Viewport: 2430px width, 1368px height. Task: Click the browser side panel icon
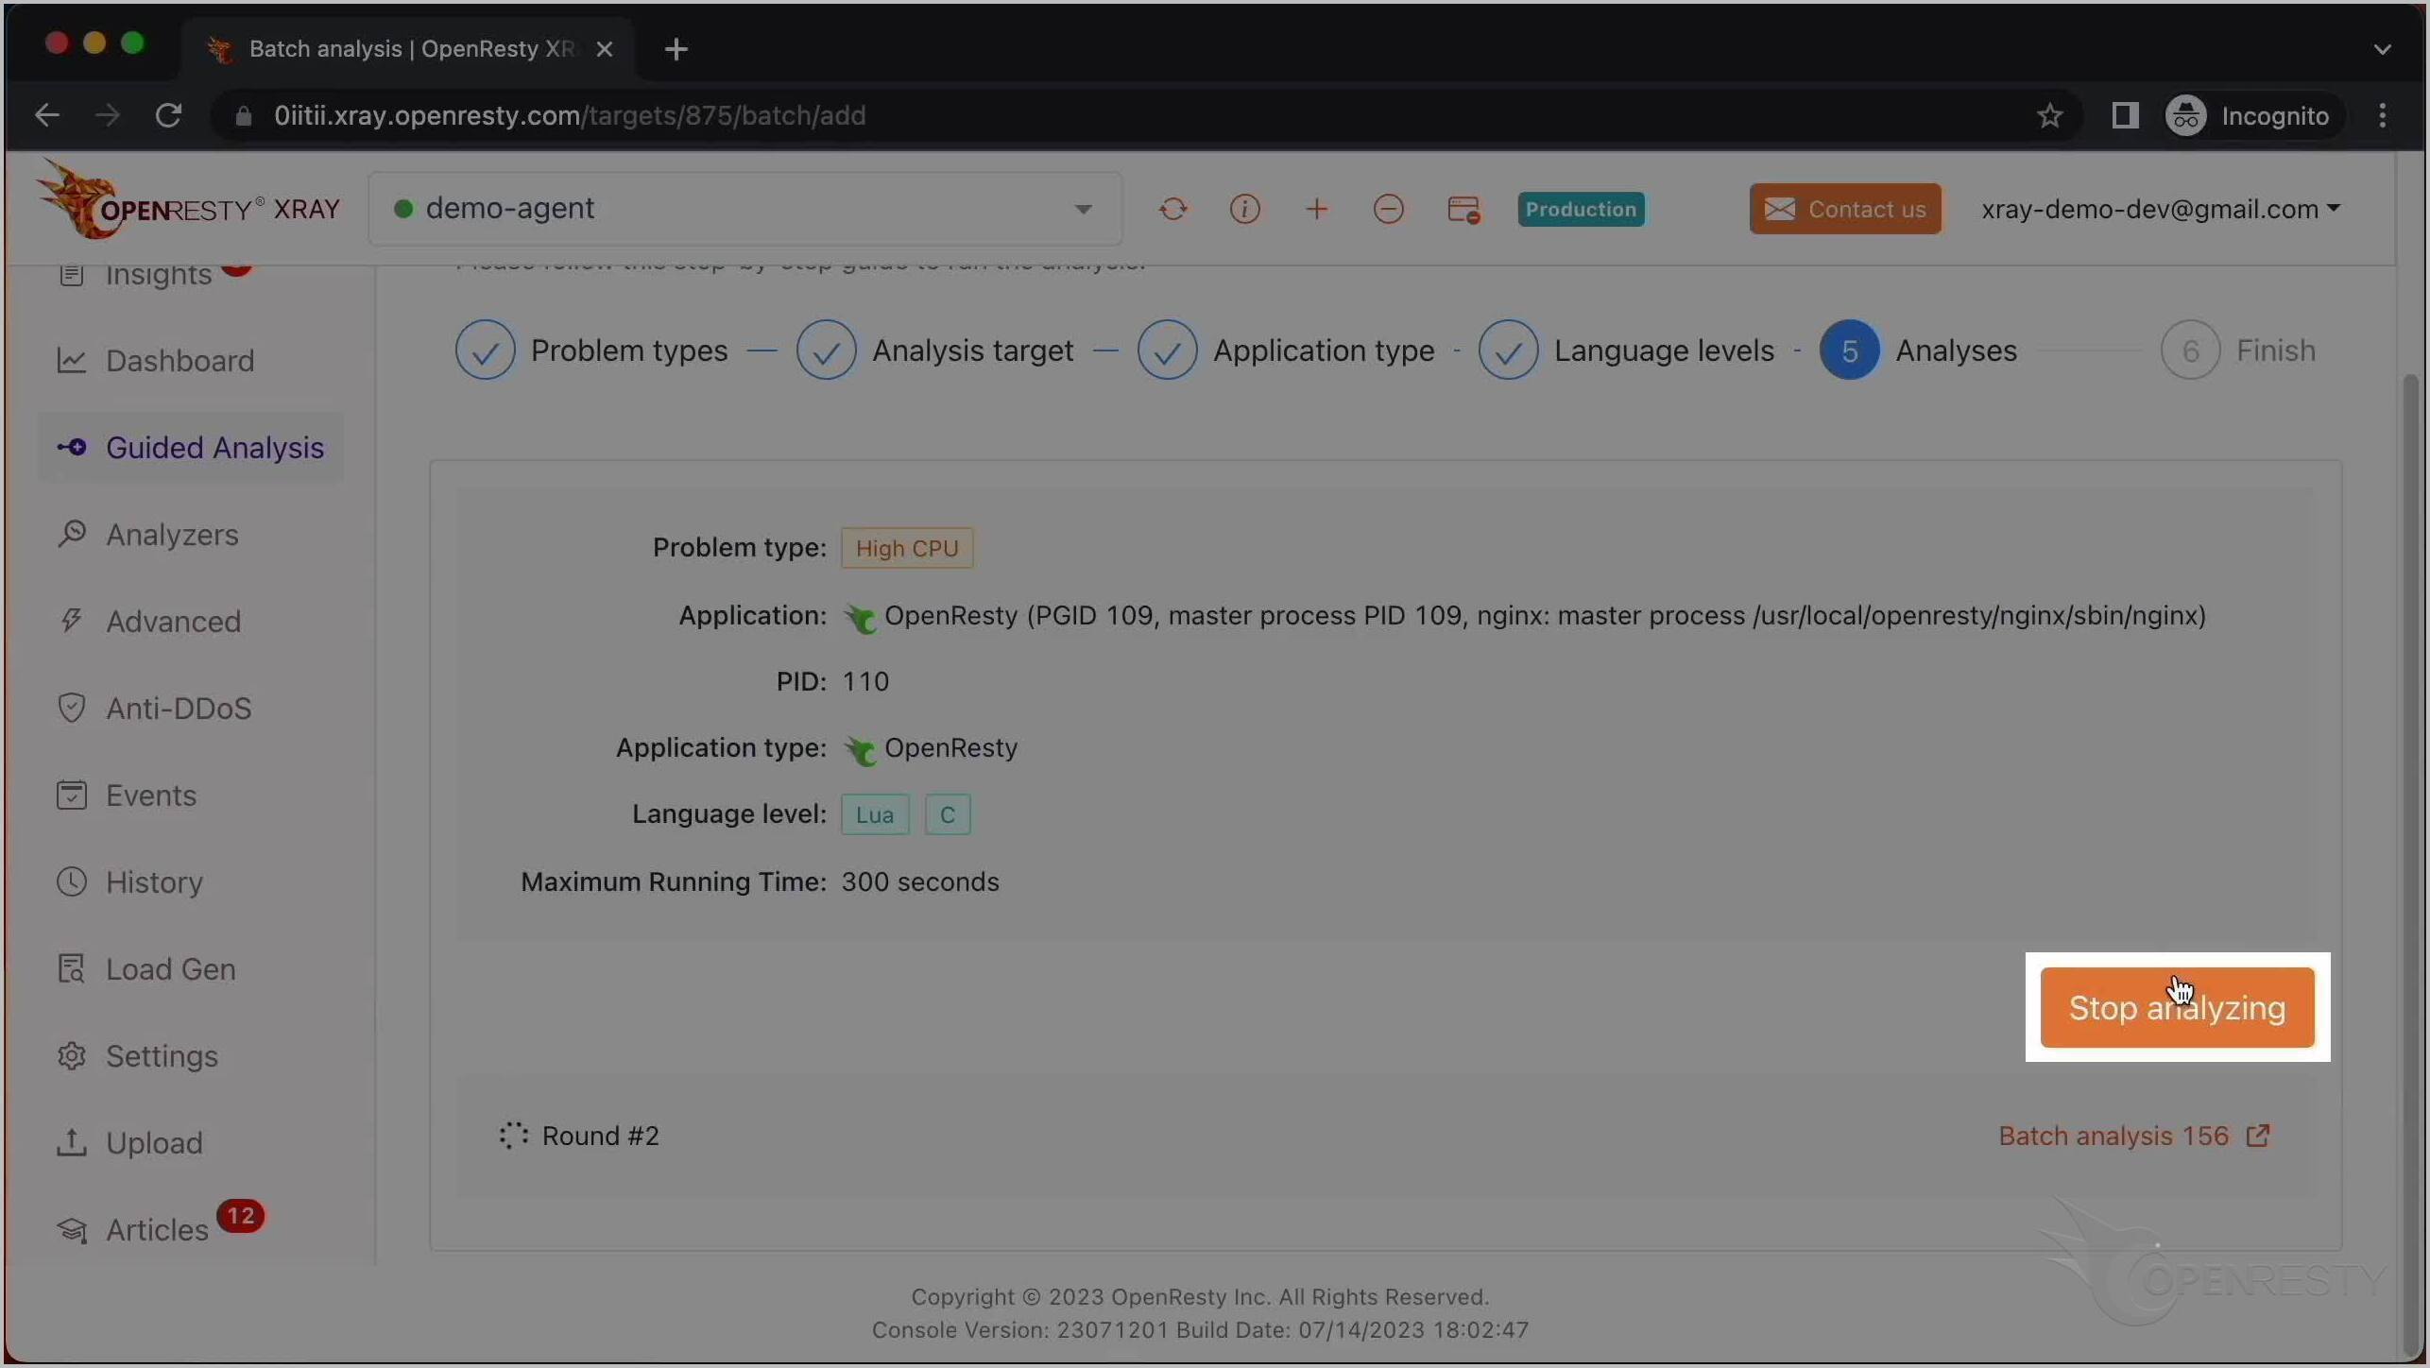coord(2125,115)
